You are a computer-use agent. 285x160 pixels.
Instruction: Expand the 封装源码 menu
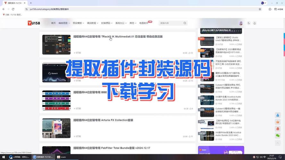pyautogui.click(x=107, y=23)
